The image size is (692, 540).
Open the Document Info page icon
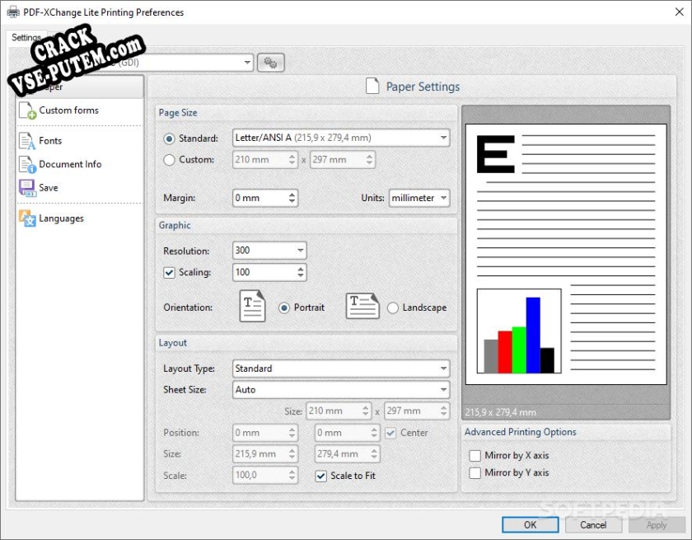tap(27, 164)
